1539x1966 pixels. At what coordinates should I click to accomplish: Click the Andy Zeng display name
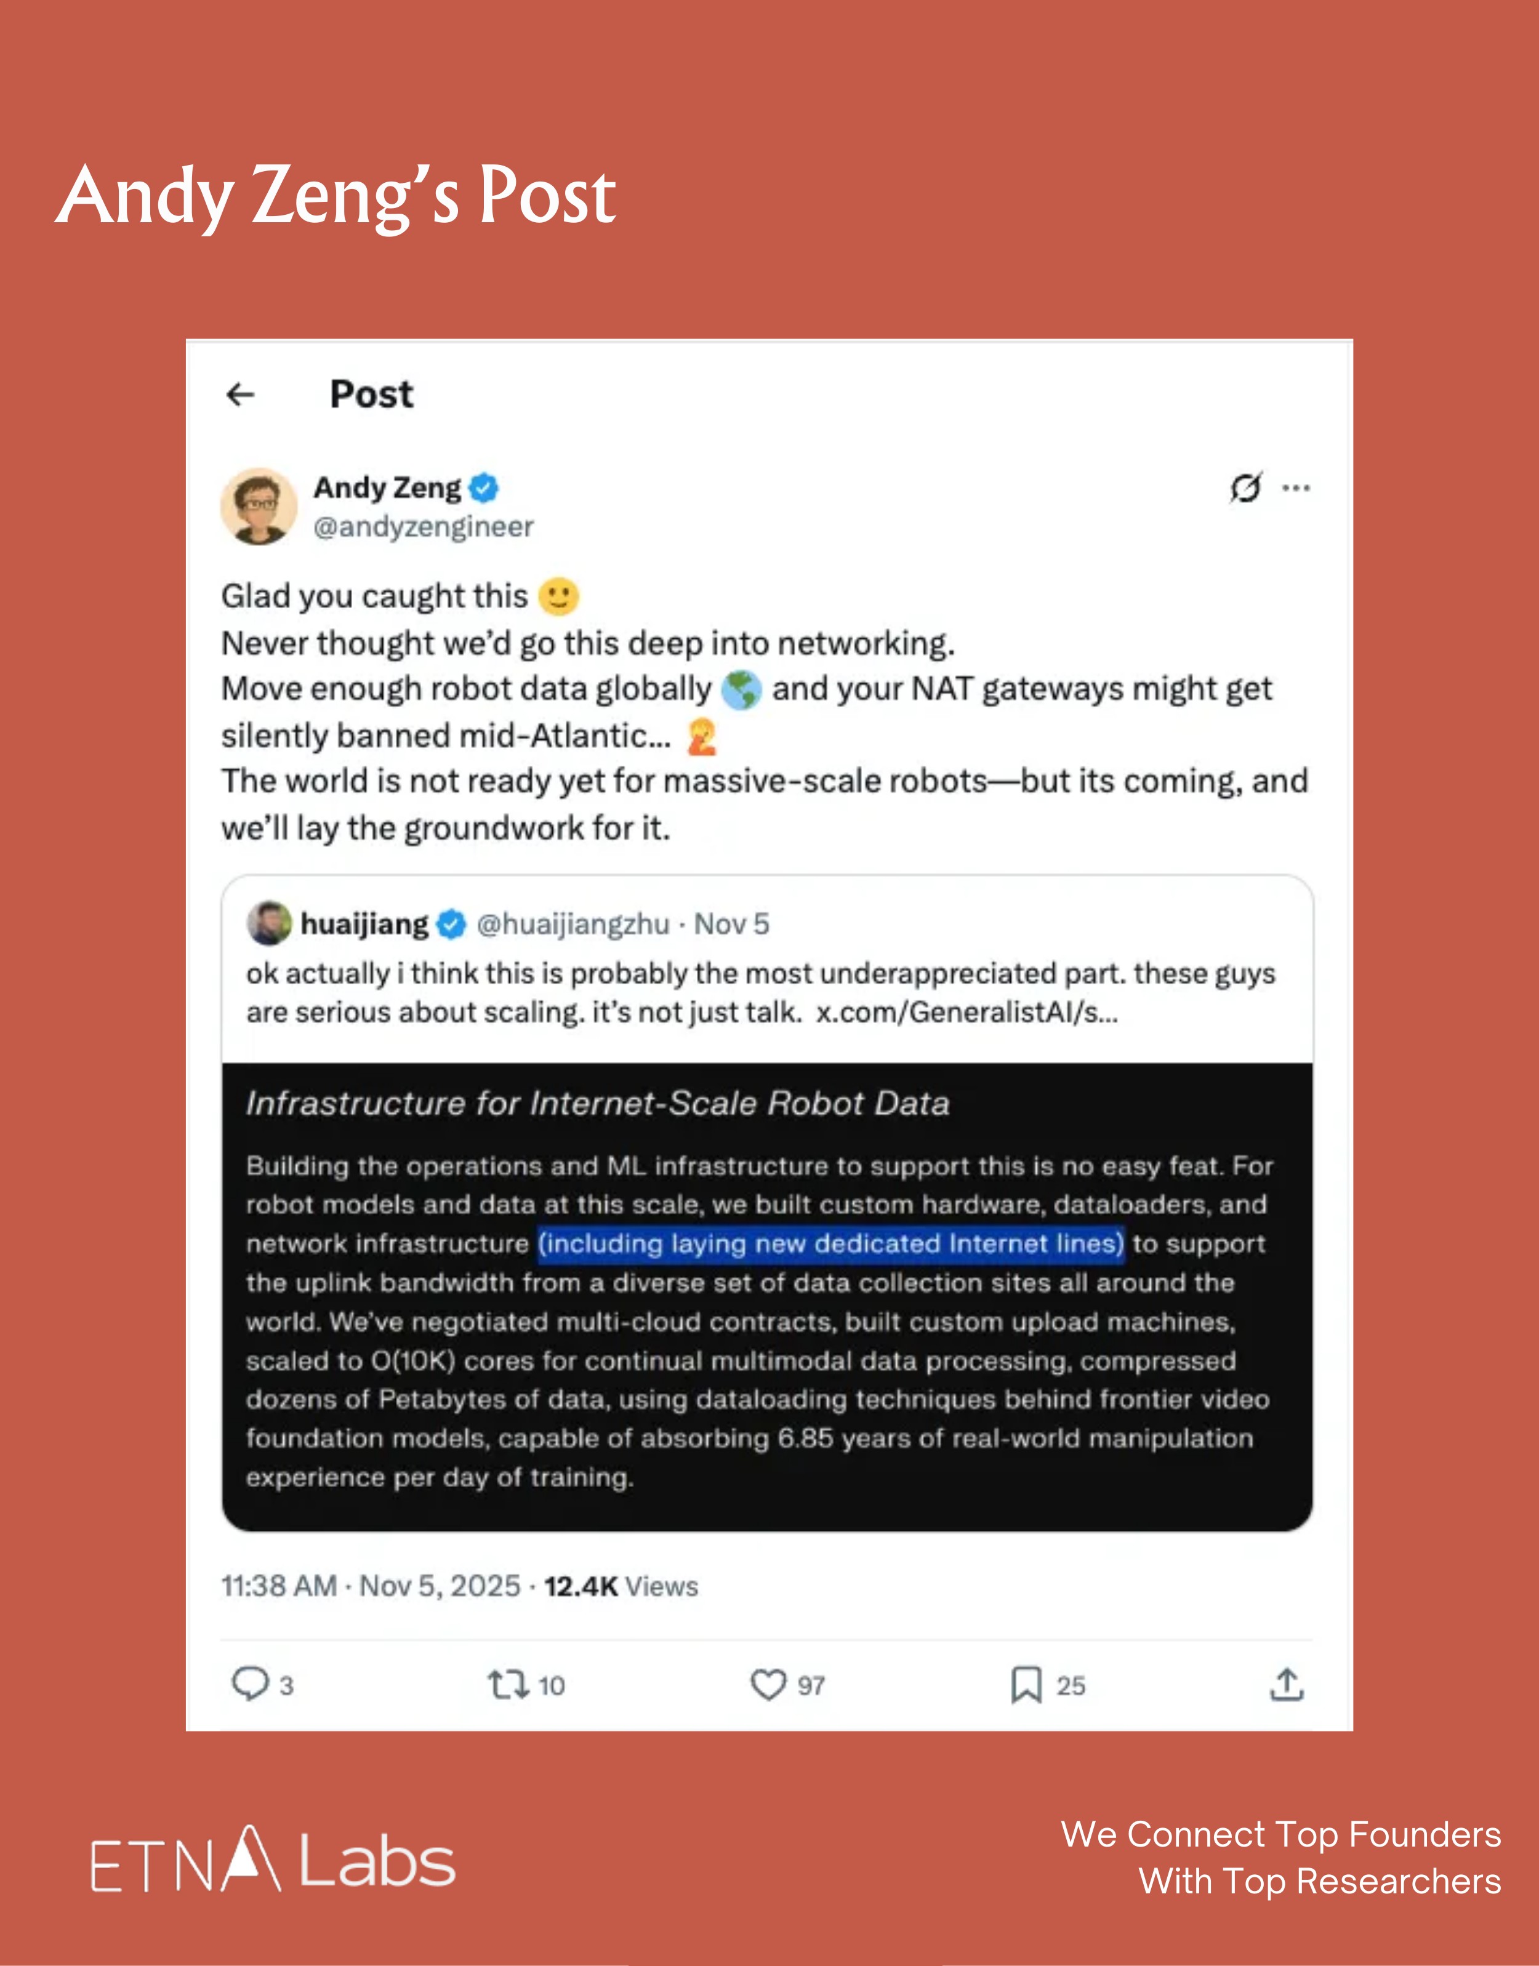[387, 487]
